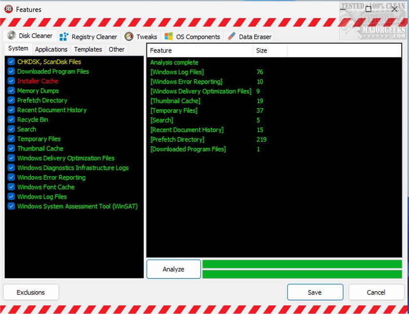Select the [Search] result row

point(274,120)
